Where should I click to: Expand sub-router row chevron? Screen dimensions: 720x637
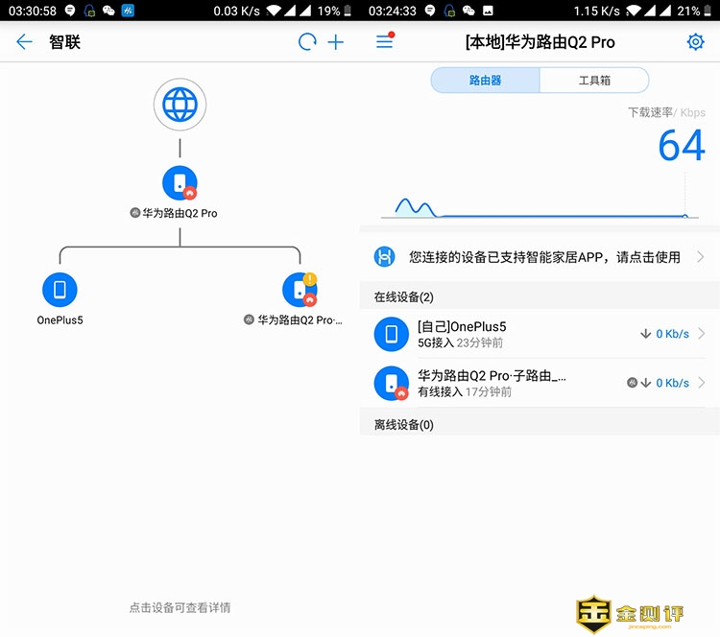point(702,383)
